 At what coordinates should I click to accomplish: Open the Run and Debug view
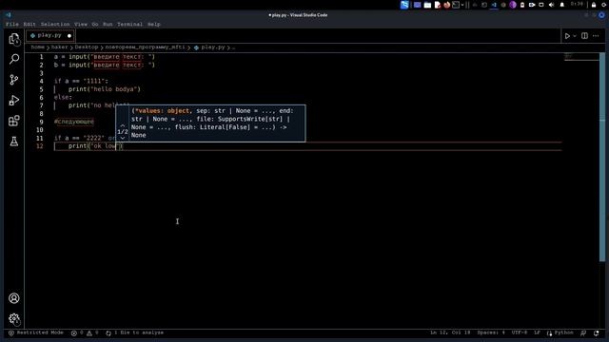14,100
